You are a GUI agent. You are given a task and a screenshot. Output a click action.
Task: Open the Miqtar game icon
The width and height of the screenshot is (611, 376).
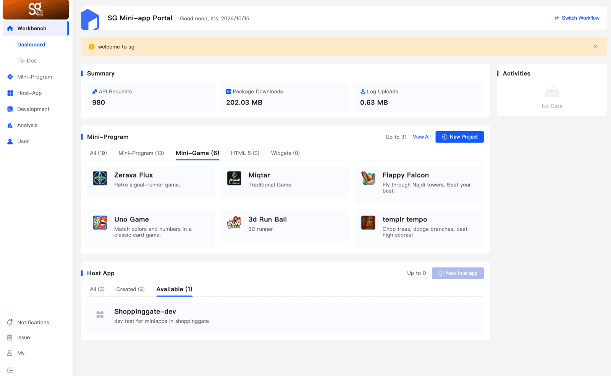pyautogui.click(x=234, y=178)
